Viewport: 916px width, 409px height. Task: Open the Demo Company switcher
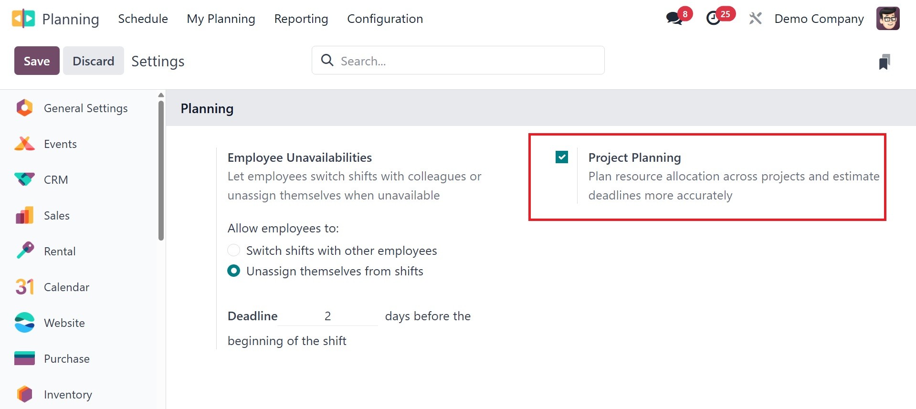(819, 19)
